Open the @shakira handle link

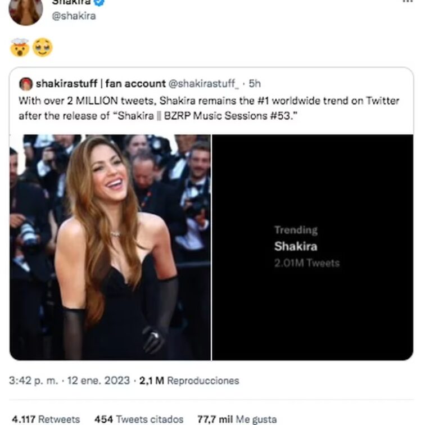pos(74,16)
